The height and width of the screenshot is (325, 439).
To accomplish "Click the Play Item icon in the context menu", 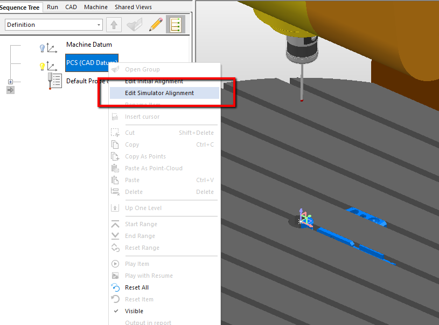I will (x=115, y=264).
